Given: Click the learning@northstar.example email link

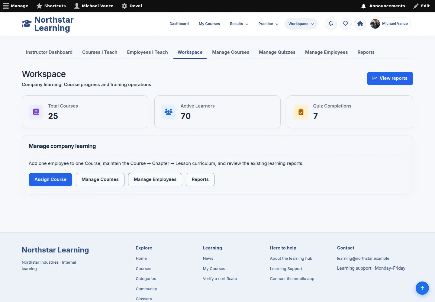Looking at the screenshot, I should 363,259.
